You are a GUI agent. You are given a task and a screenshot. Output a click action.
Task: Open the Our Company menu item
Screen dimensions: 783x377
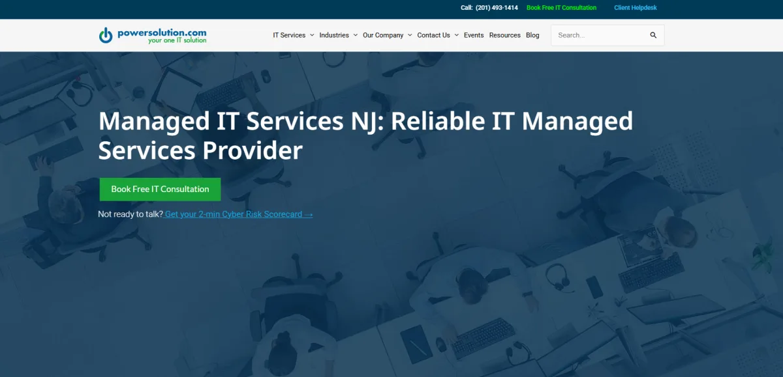point(383,35)
